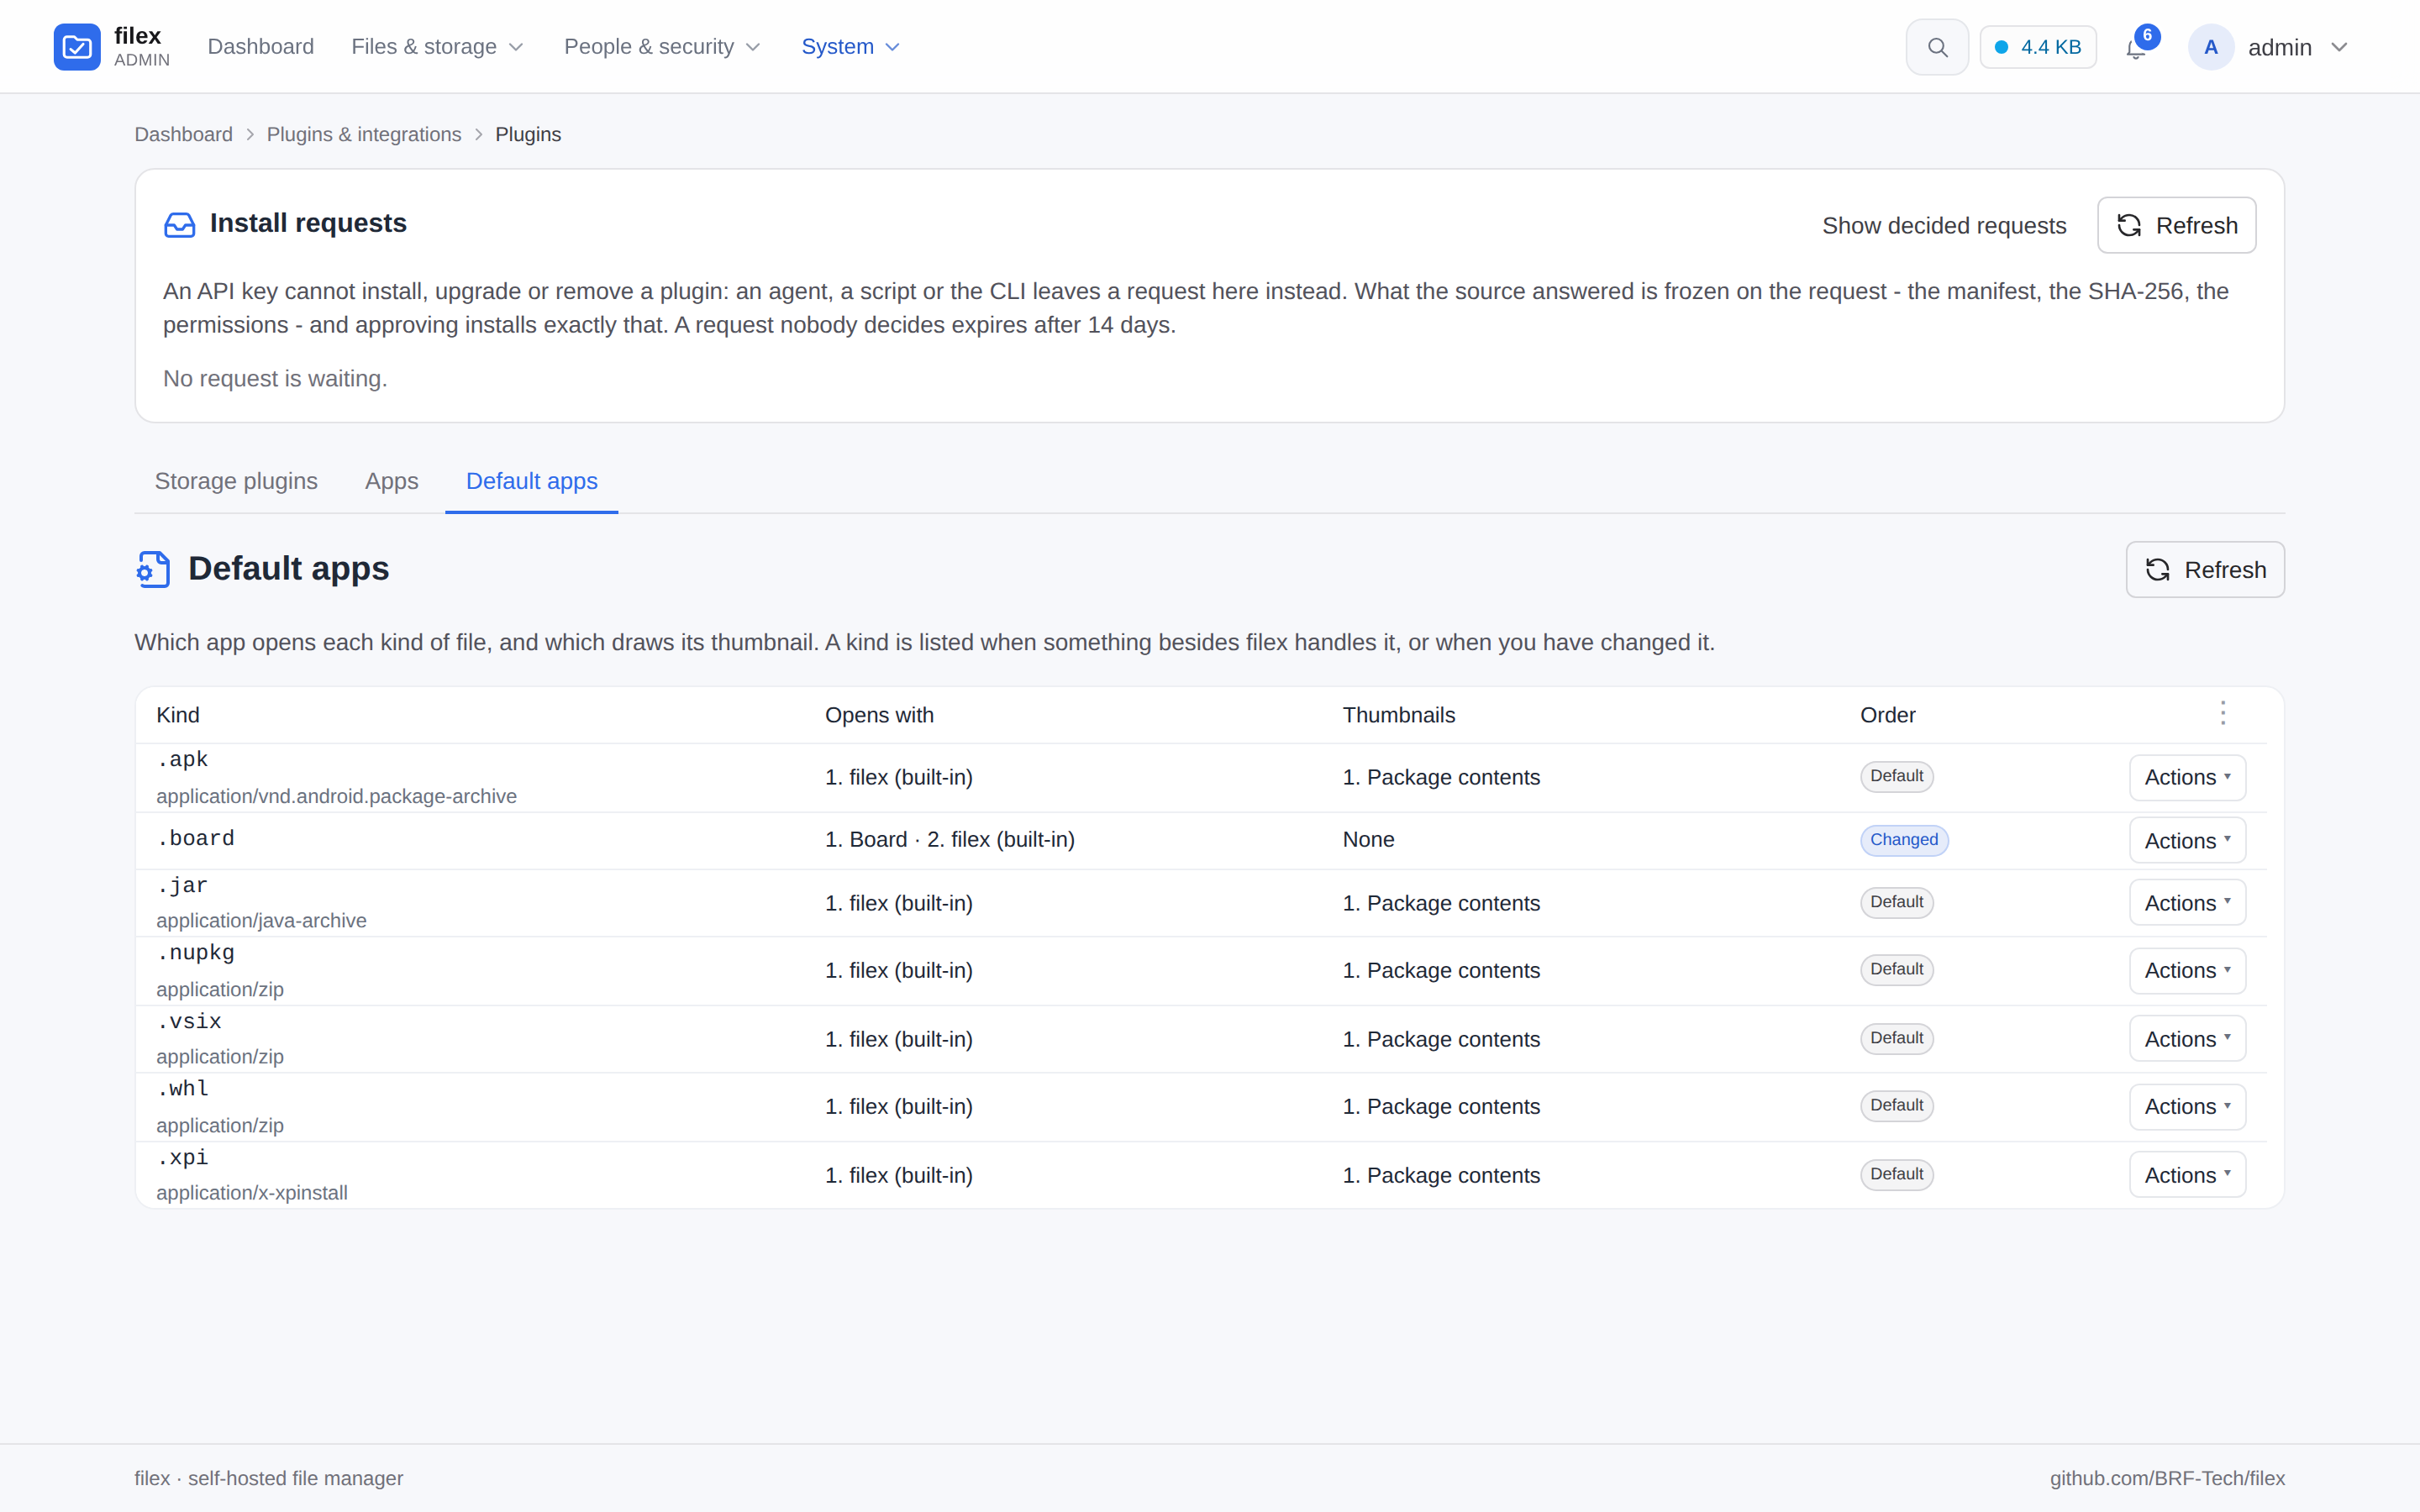Screen dimensions: 2420x1512
Task: Click application/x-xpinstall text
Action: [x=252, y=1192]
